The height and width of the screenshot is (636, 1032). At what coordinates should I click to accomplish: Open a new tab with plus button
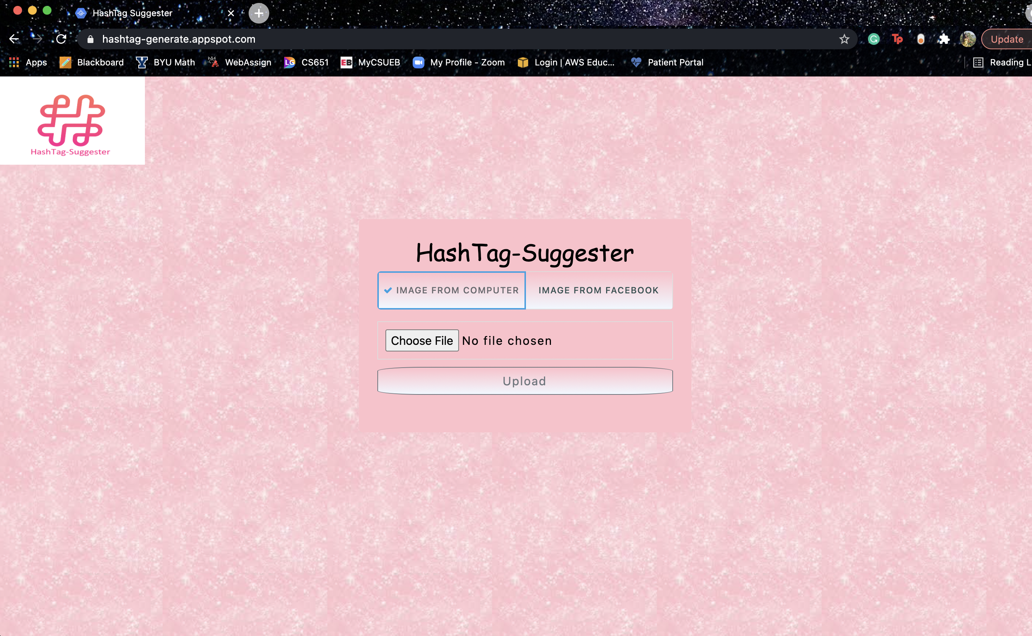(259, 13)
